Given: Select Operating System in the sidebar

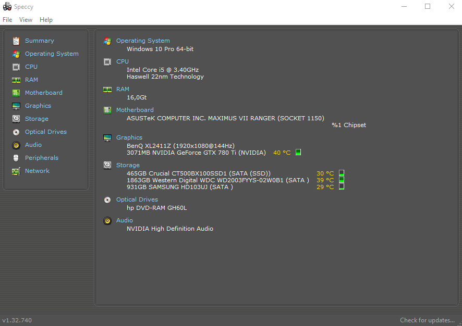Looking at the screenshot, I should 52,54.
